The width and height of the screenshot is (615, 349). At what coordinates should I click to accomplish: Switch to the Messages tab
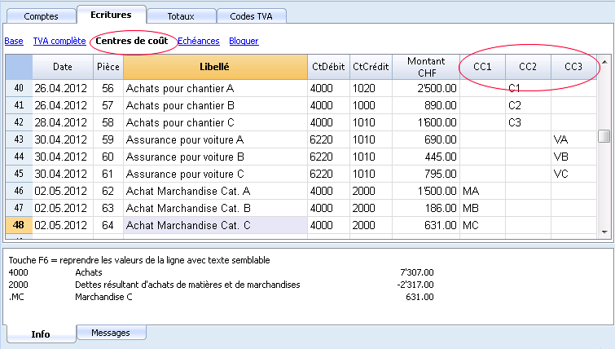pos(111,333)
